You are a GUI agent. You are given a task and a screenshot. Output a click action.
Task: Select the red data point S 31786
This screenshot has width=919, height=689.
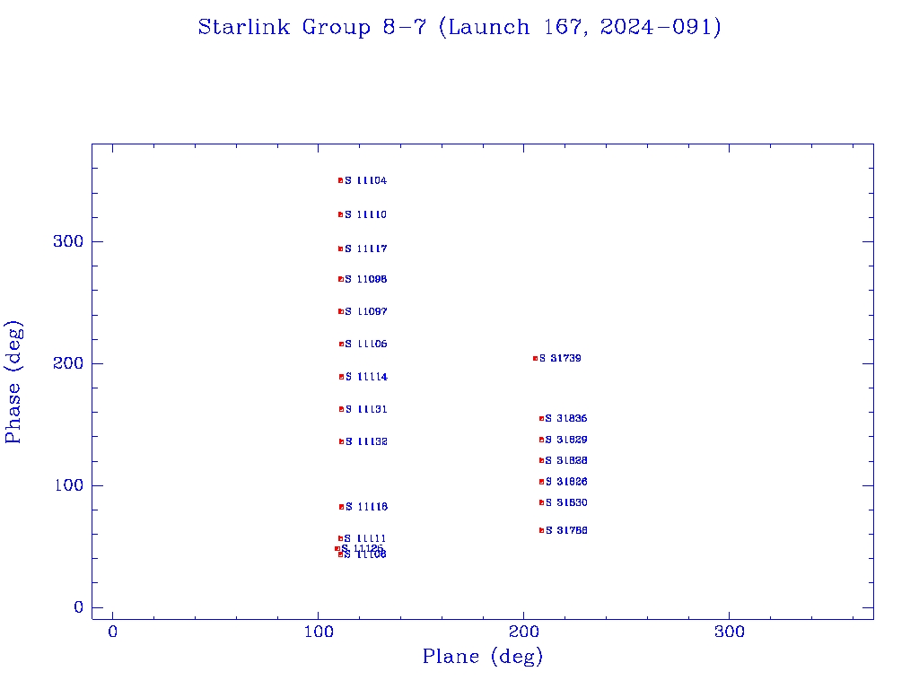click(541, 530)
